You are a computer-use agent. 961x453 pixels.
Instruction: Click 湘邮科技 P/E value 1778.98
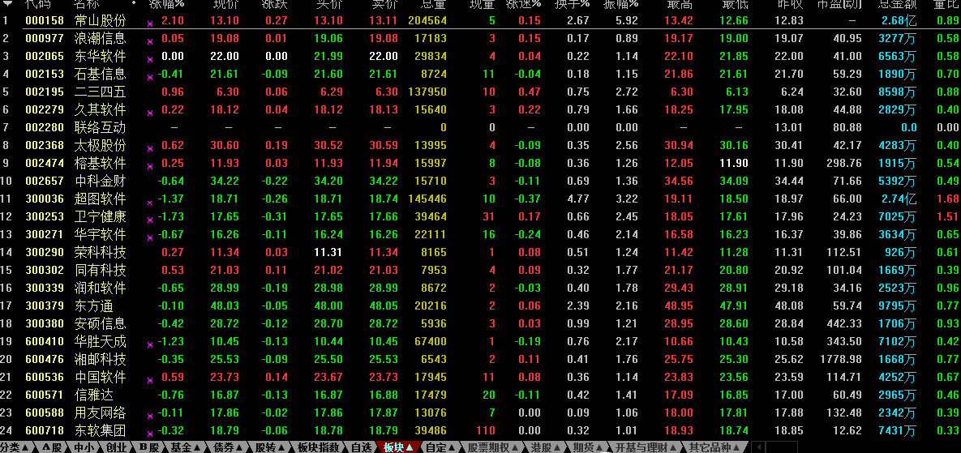click(840, 358)
